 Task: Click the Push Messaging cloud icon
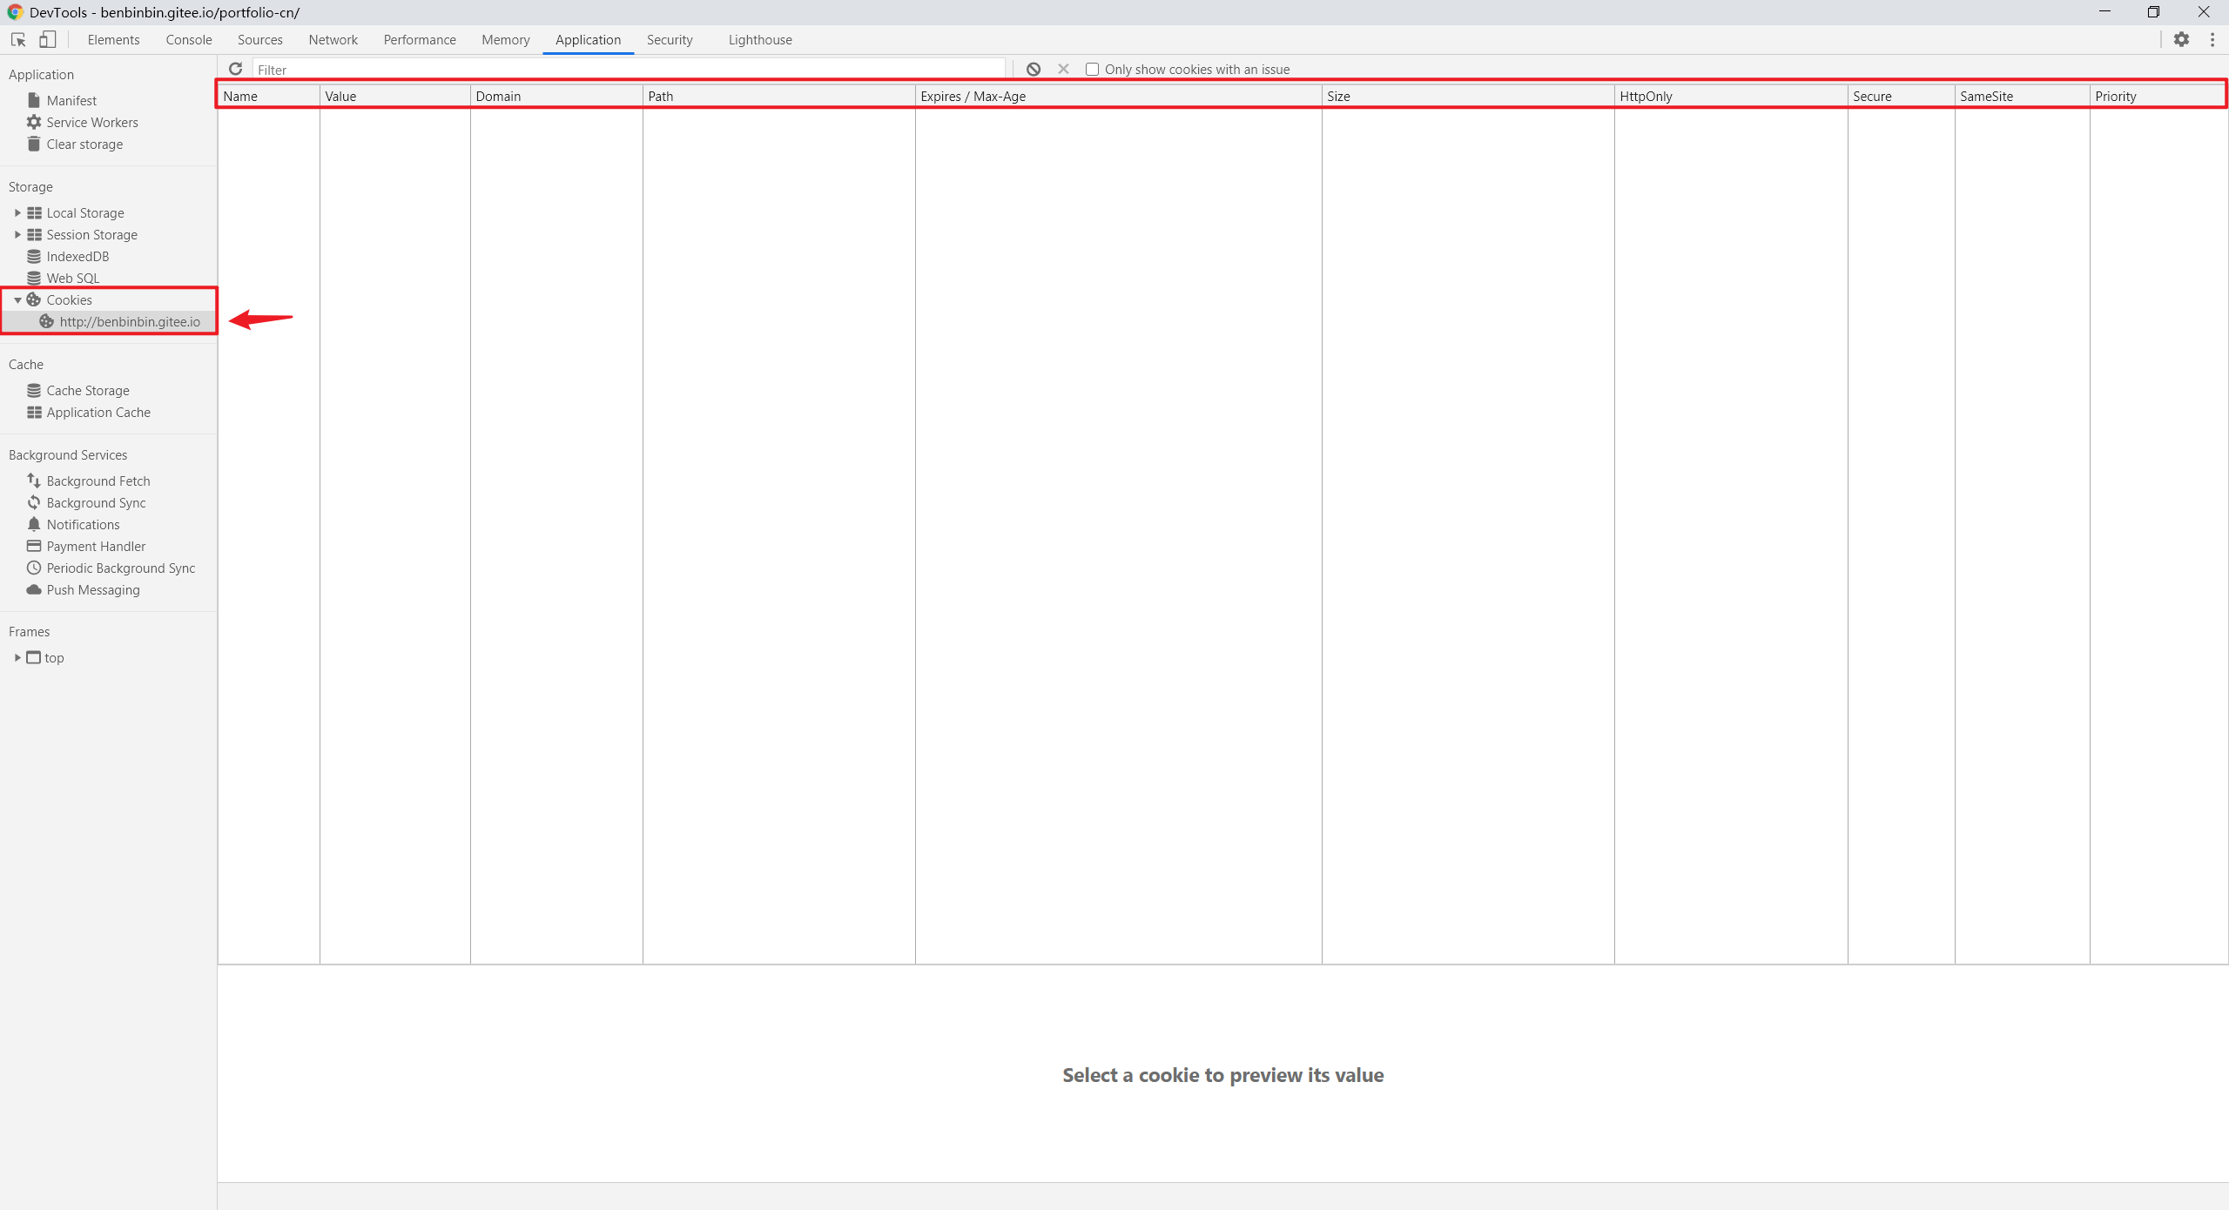[34, 589]
